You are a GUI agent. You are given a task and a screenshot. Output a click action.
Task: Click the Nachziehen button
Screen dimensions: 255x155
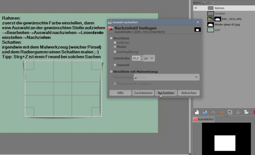coord(166,93)
